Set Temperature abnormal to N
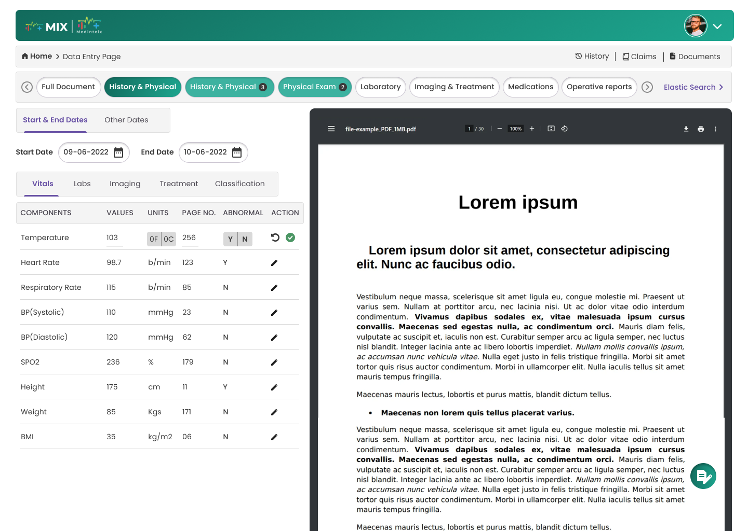The width and height of the screenshot is (748, 531). click(x=245, y=239)
